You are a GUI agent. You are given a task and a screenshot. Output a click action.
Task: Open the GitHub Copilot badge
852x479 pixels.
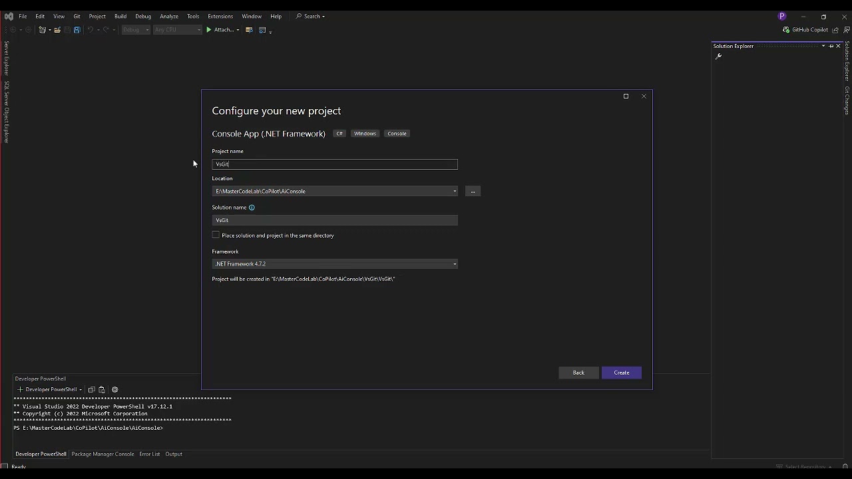805,30
